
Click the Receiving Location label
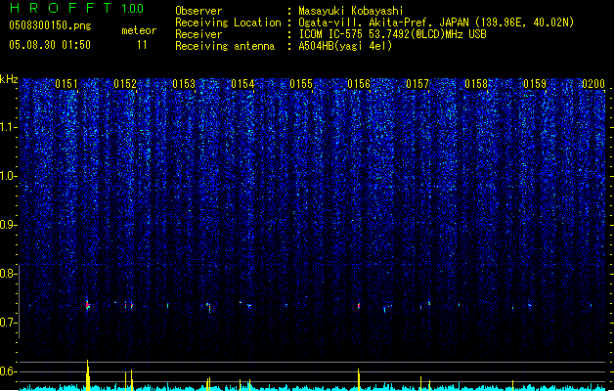(228, 22)
